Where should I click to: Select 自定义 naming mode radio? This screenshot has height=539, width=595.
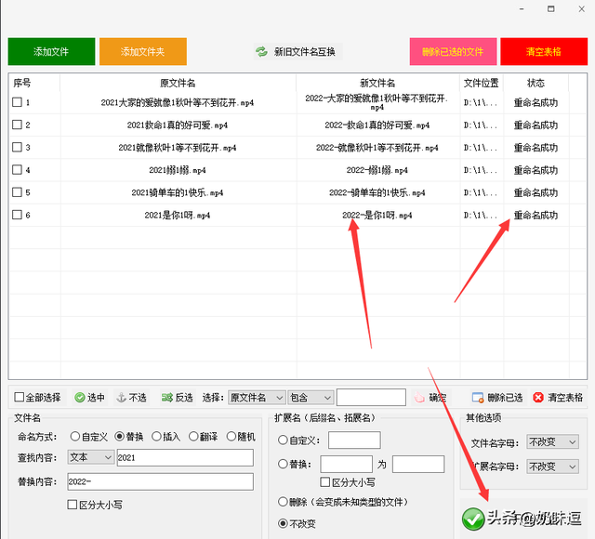74,437
